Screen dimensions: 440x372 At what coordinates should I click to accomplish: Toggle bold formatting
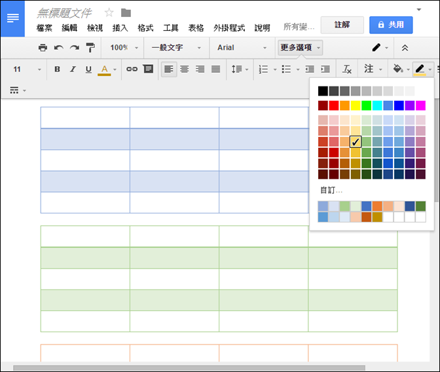click(x=57, y=69)
